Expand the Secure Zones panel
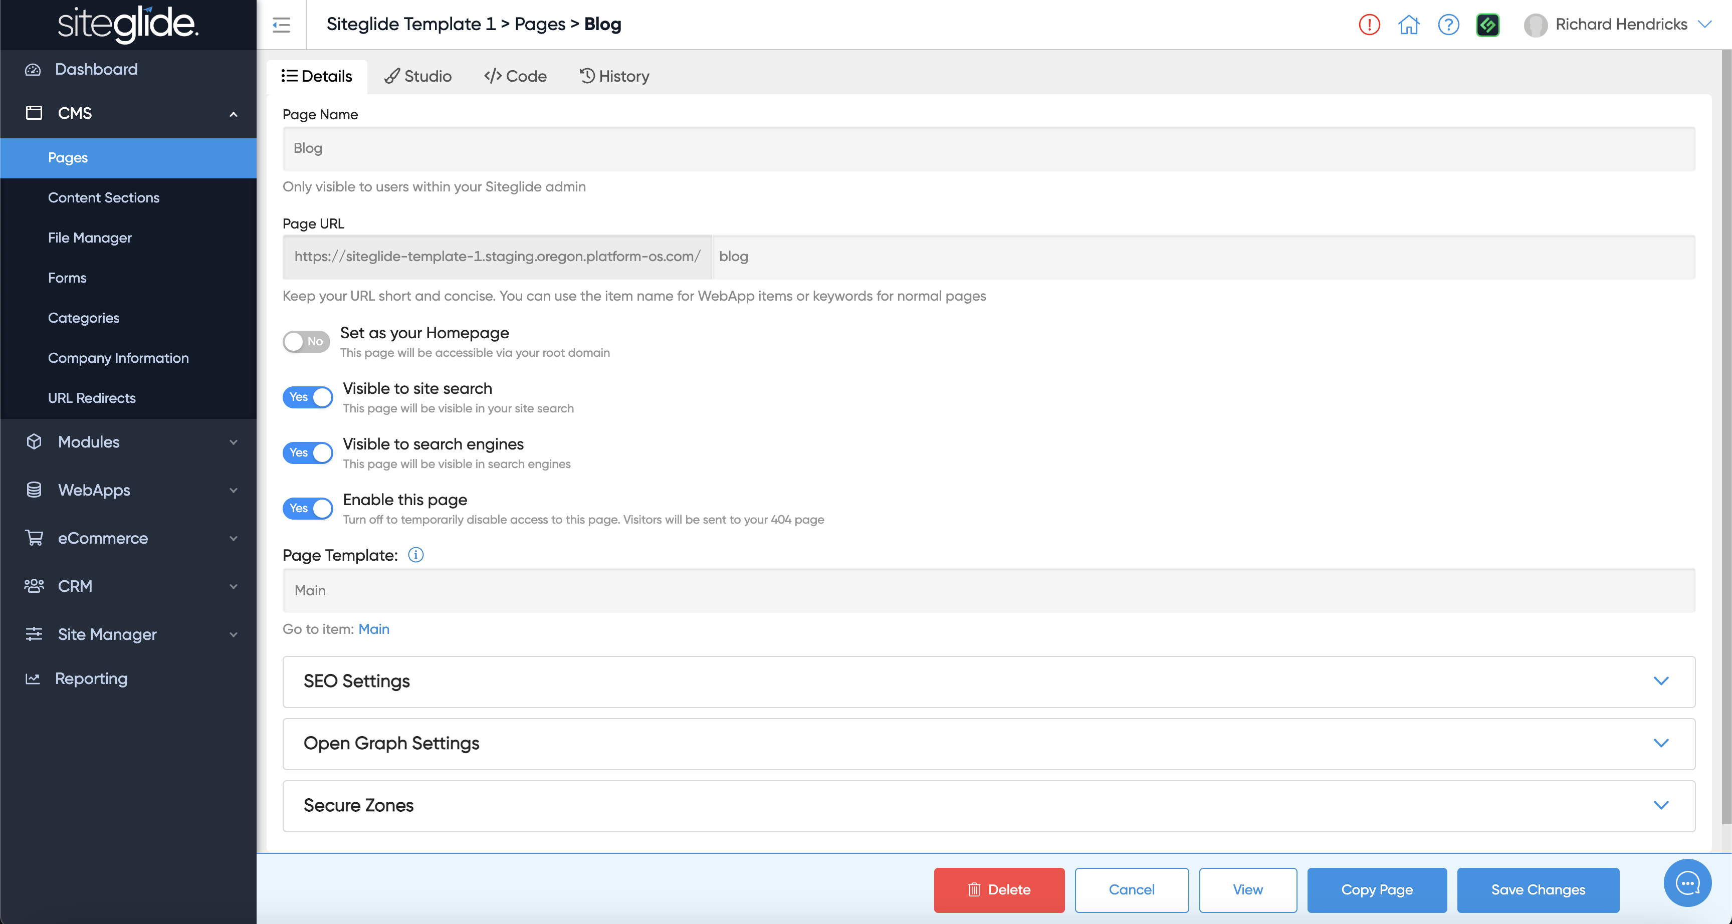1732x924 pixels. click(x=988, y=806)
